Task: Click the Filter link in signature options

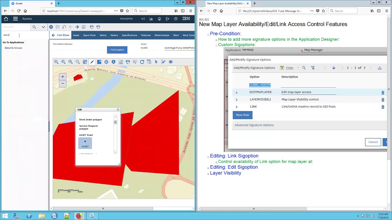Action: [x=290, y=68]
